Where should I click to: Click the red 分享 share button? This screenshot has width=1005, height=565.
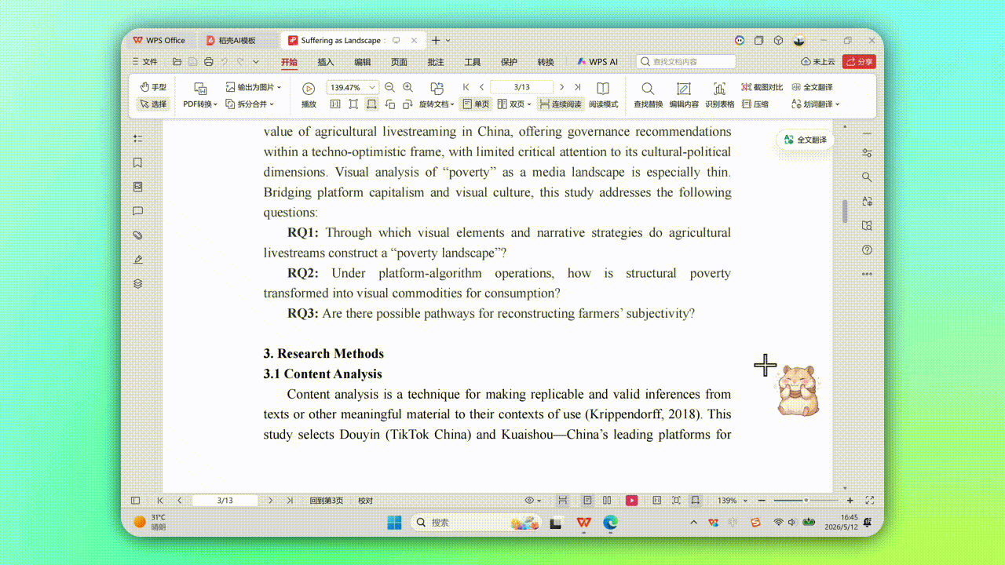tap(859, 61)
